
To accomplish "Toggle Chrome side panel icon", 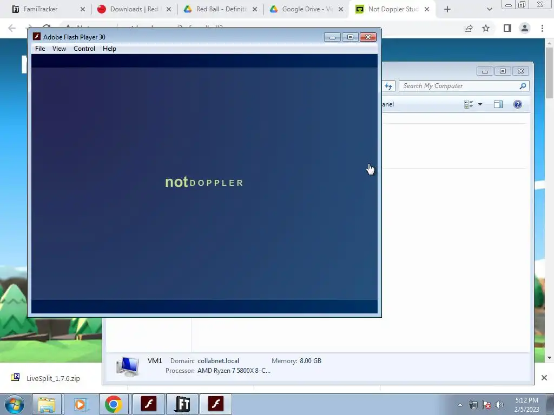I will pos(507,28).
